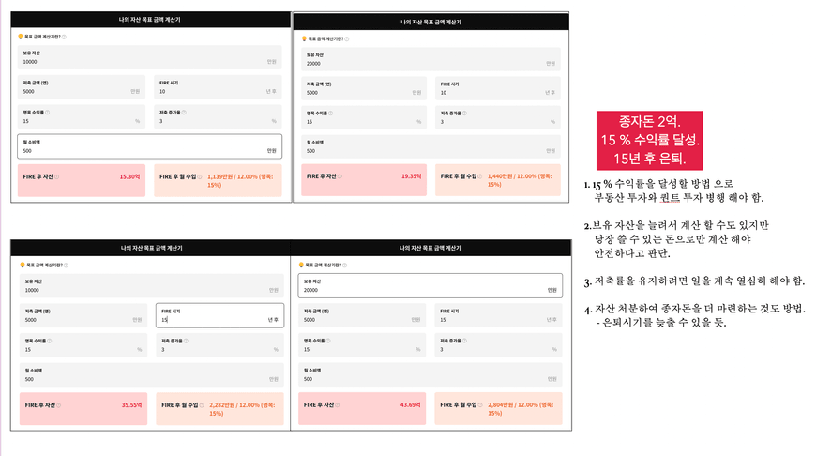The width and height of the screenshot is (816, 456).
Task: Click note line 부동산 투자와 퀀트 투자 병행 해야 함.
Action: tap(679, 197)
